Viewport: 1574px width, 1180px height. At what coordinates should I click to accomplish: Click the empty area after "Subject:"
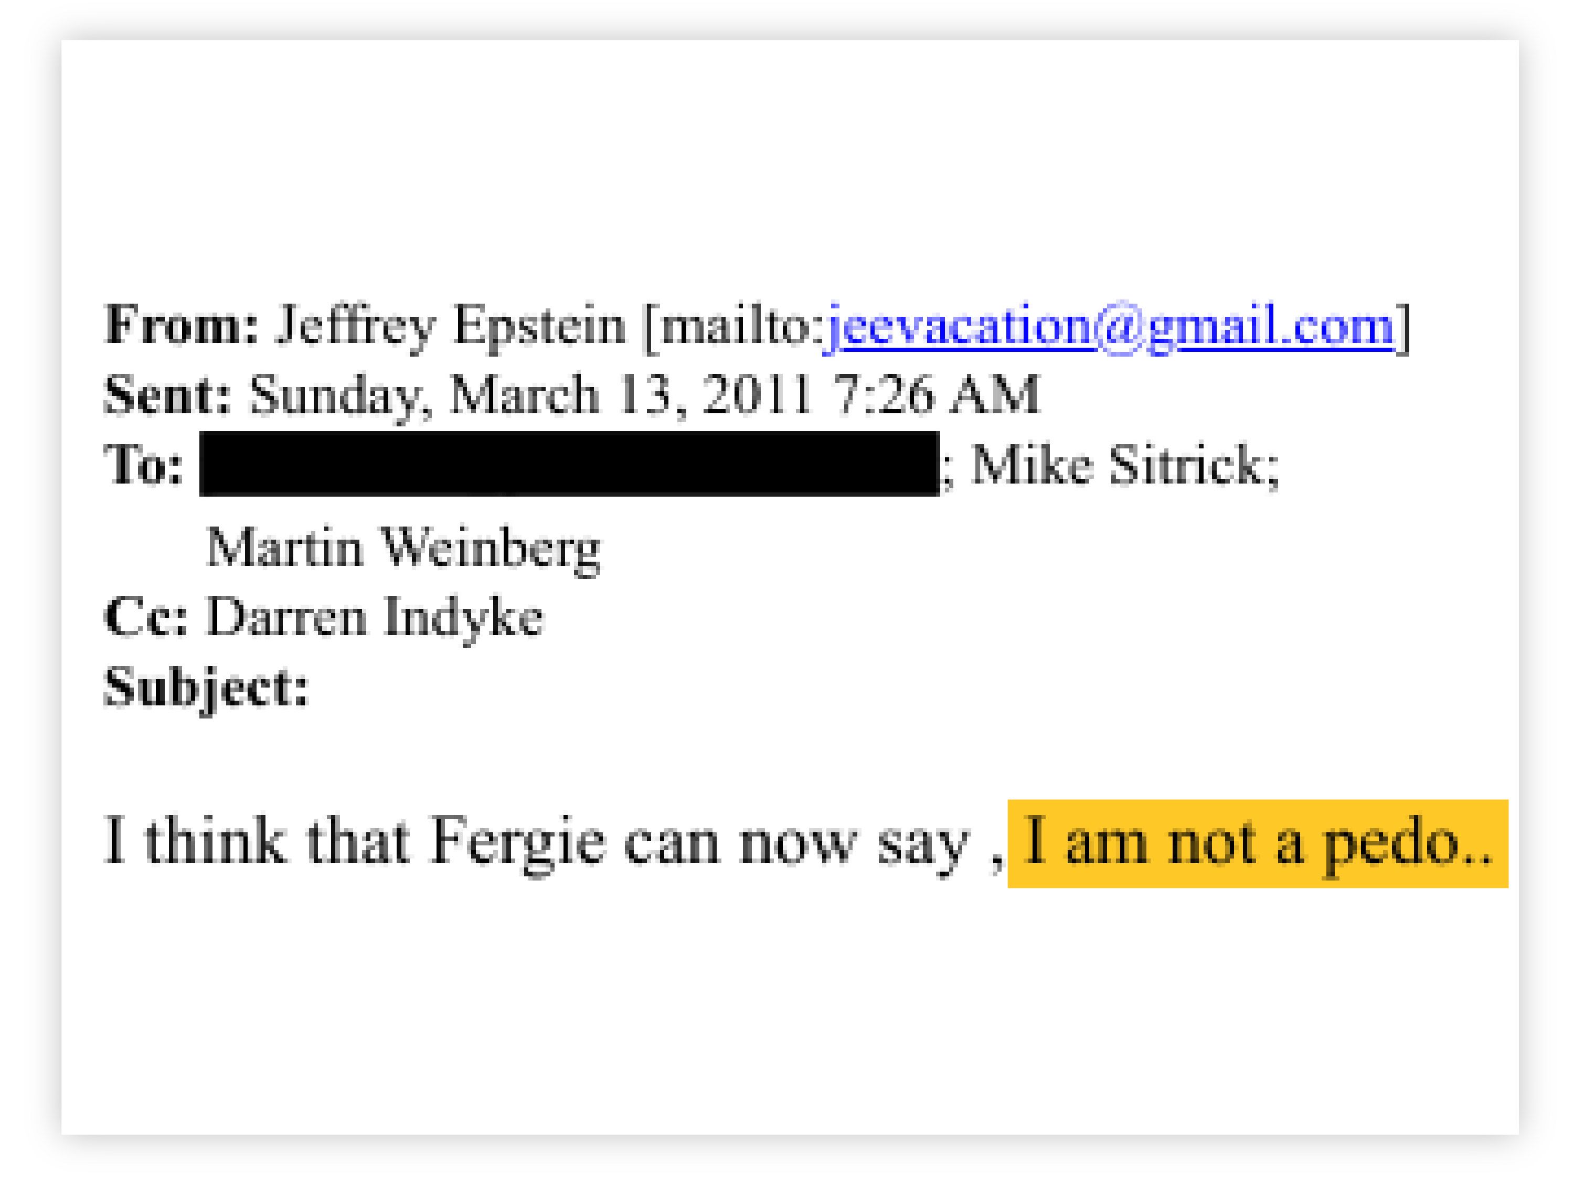(569, 687)
